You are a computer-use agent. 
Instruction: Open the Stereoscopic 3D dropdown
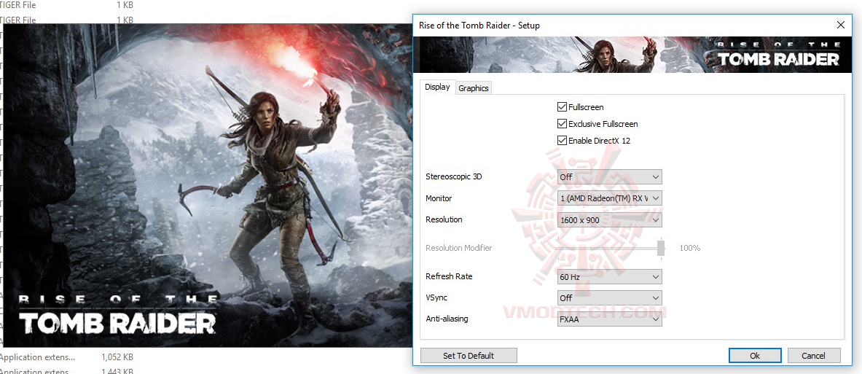609,177
